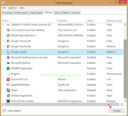The image size is (128, 116).
Task: Open the View menu
Action: point(22,8)
